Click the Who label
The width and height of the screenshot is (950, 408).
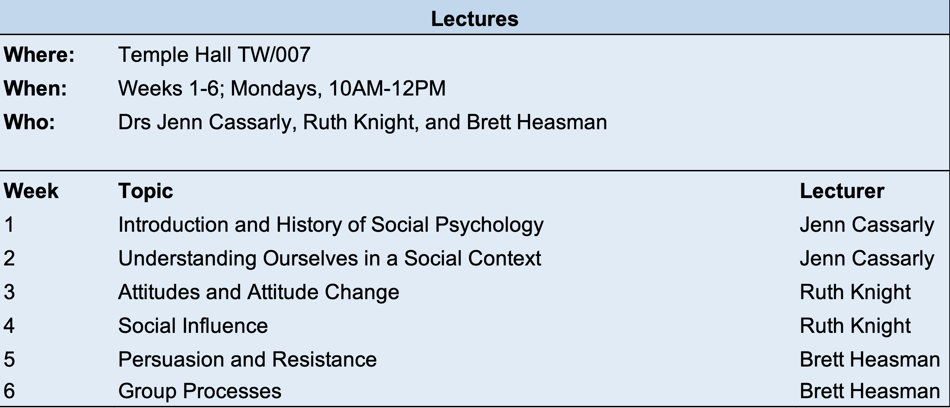[29, 122]
